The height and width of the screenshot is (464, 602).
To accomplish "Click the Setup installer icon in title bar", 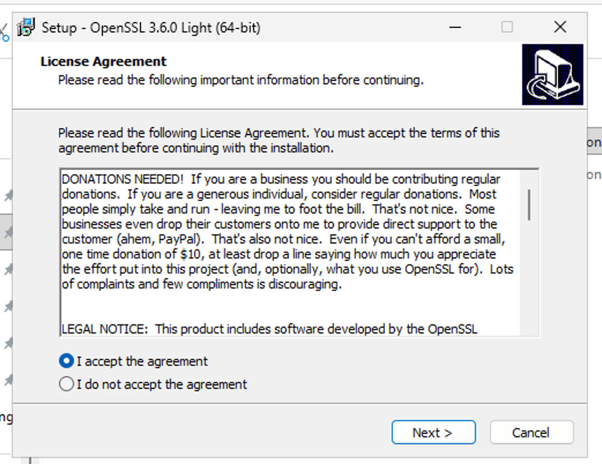I will [x=27, y=27].
